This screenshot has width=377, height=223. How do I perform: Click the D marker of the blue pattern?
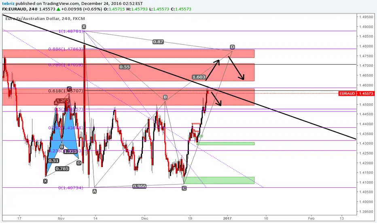coord(79,163)
